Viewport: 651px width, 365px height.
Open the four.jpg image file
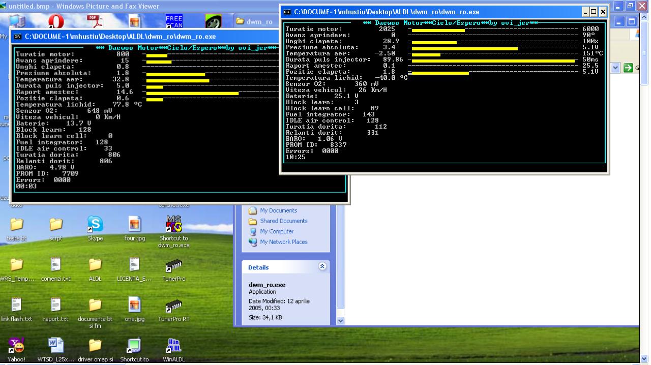pyautogui.click(x=134, y=225)
